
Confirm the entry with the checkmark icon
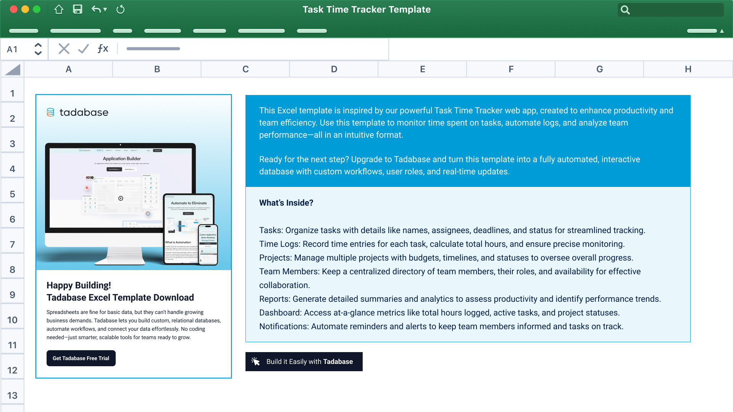point(83,49)
